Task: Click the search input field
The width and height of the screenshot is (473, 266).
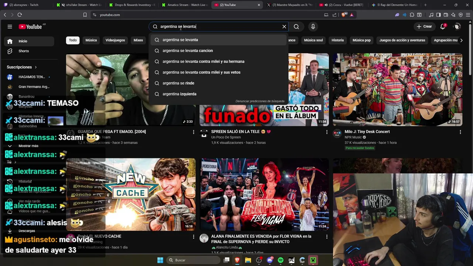Action: pos(219,27)
